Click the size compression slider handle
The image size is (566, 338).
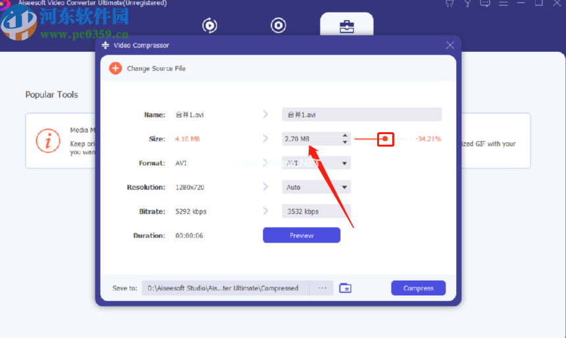pos(385,139)
